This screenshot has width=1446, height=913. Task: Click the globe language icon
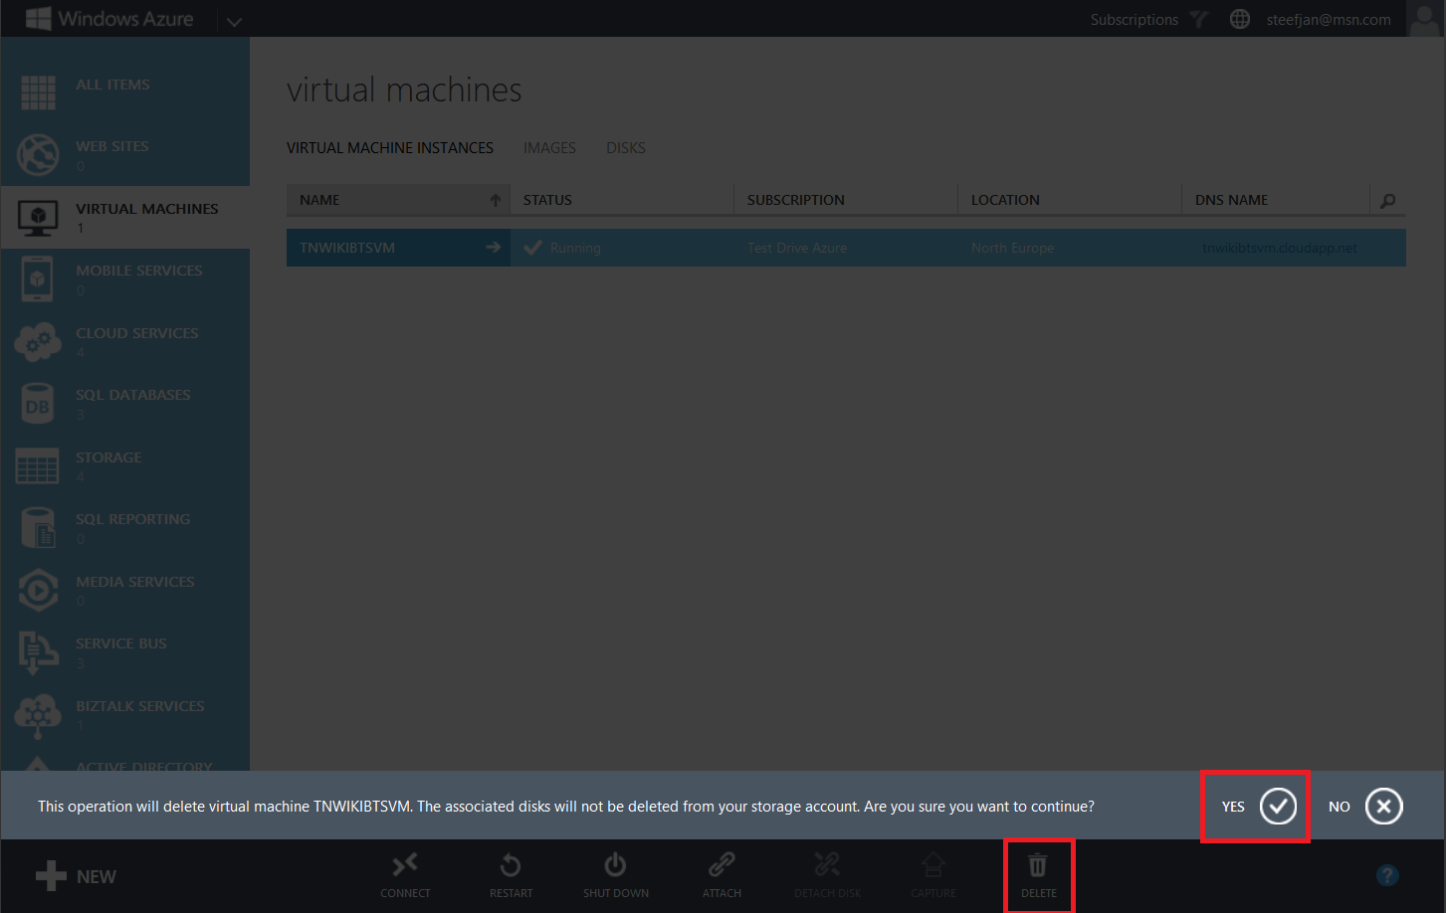(1240, 19)
